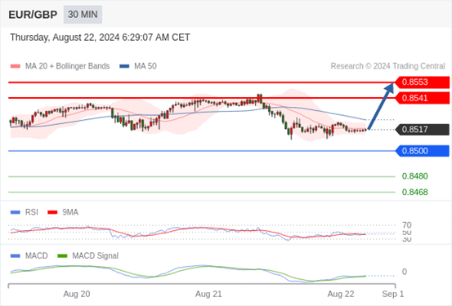Click the MACD zero axis label
452x306 pixels.
point(405,272)
